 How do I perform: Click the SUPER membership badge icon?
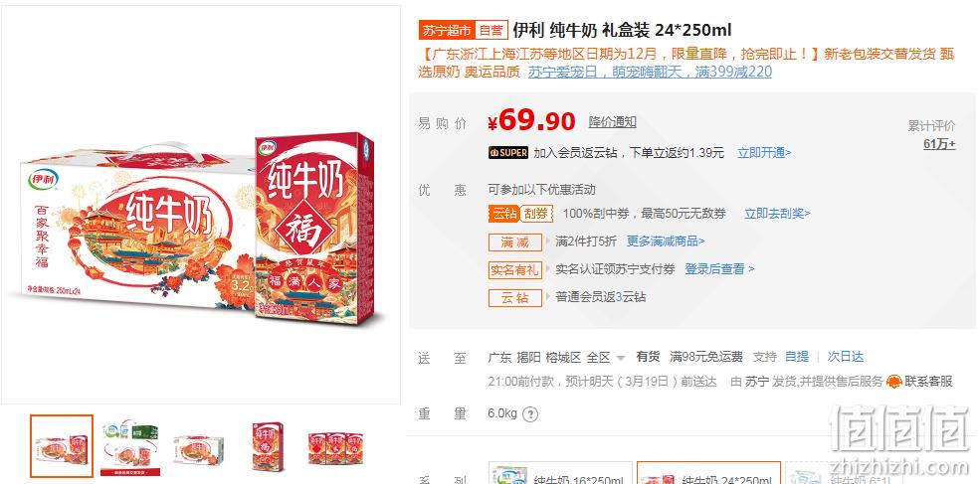click(508, 153)
